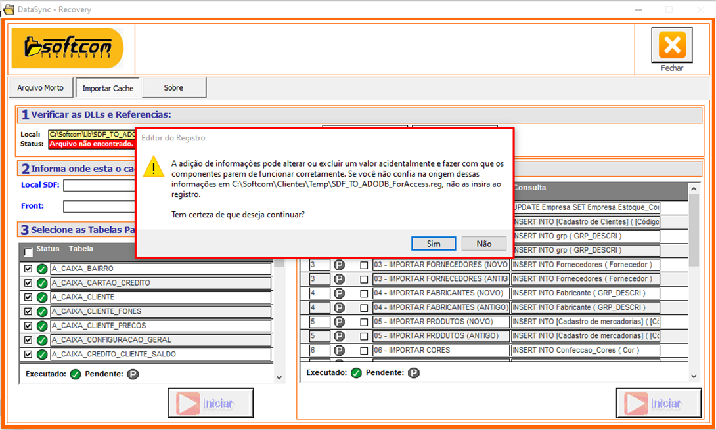This screenshot has width=716, height=430.
Task: Click the yellow warning icon in dialog
Action: click(154, 167)
